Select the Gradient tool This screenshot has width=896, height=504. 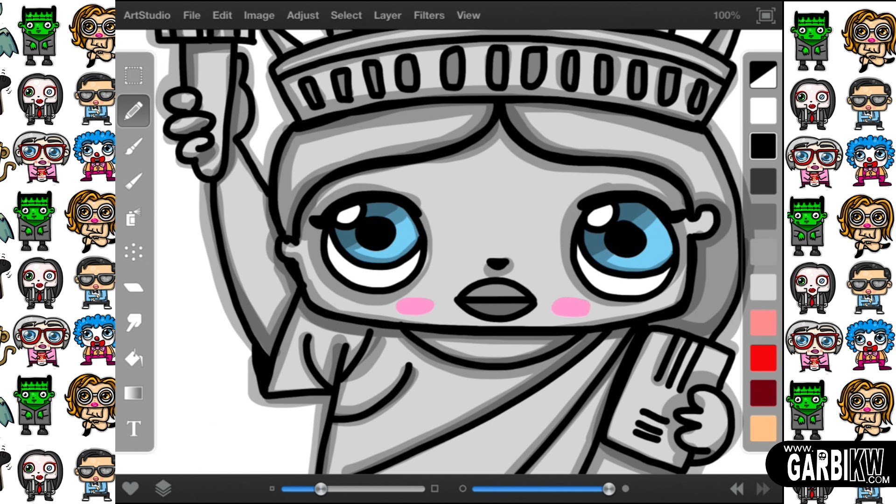[x=133, y=393]
